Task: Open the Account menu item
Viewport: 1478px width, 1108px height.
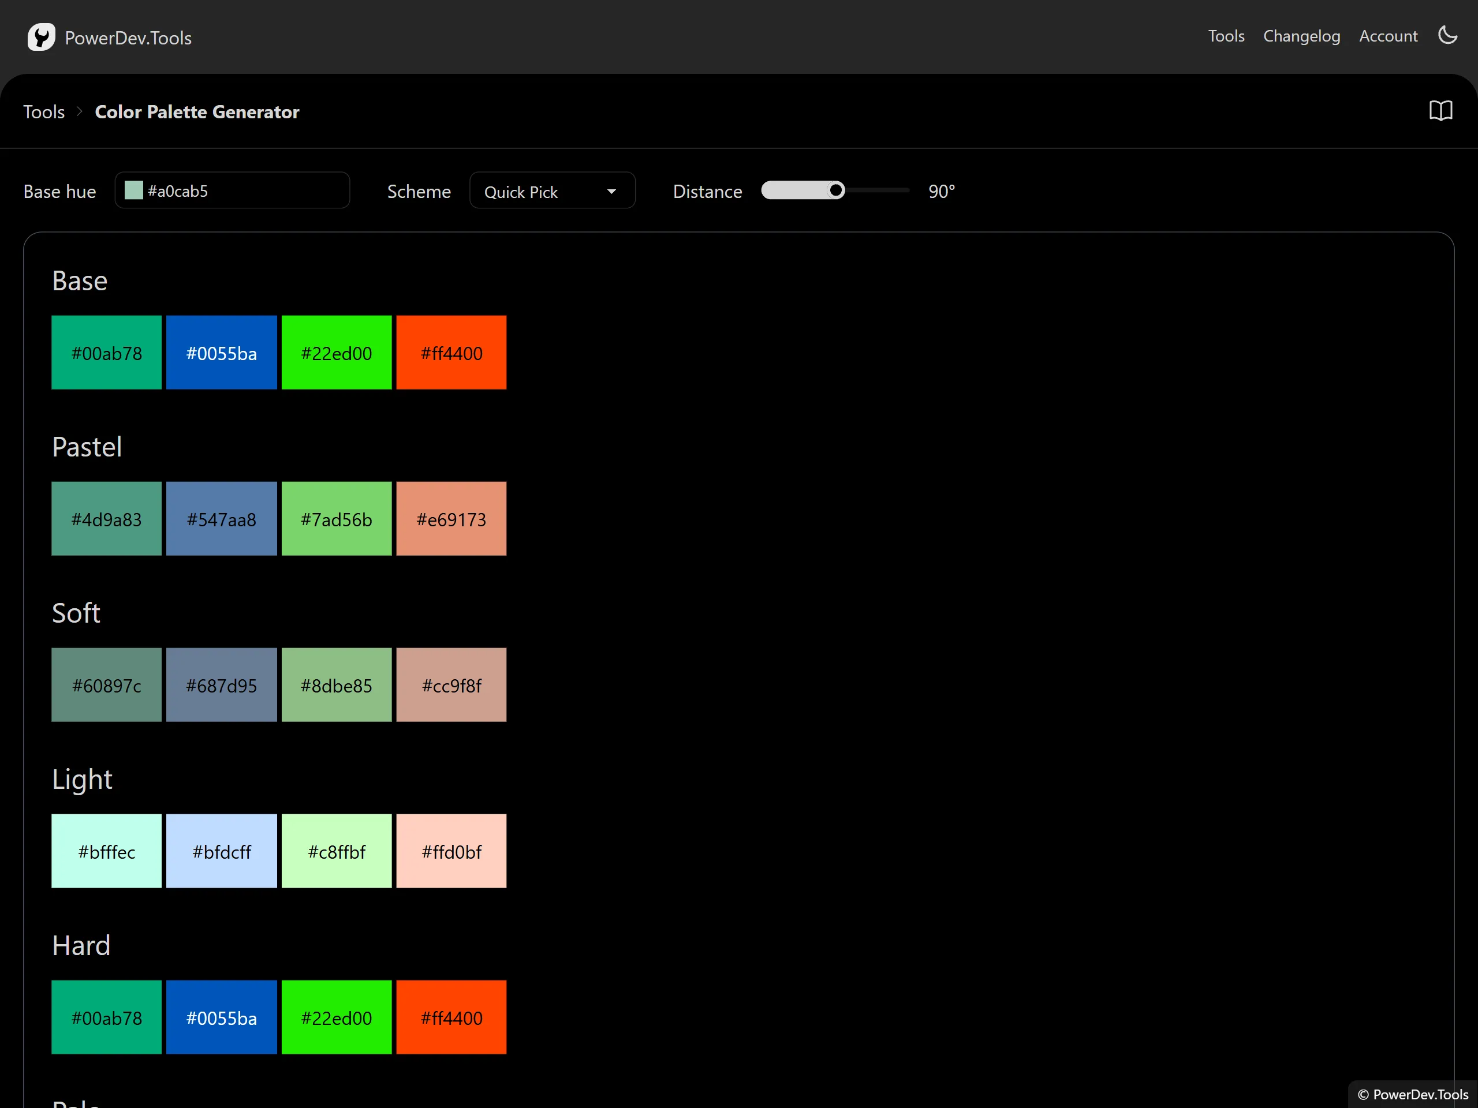Action: pos(1389,36)
